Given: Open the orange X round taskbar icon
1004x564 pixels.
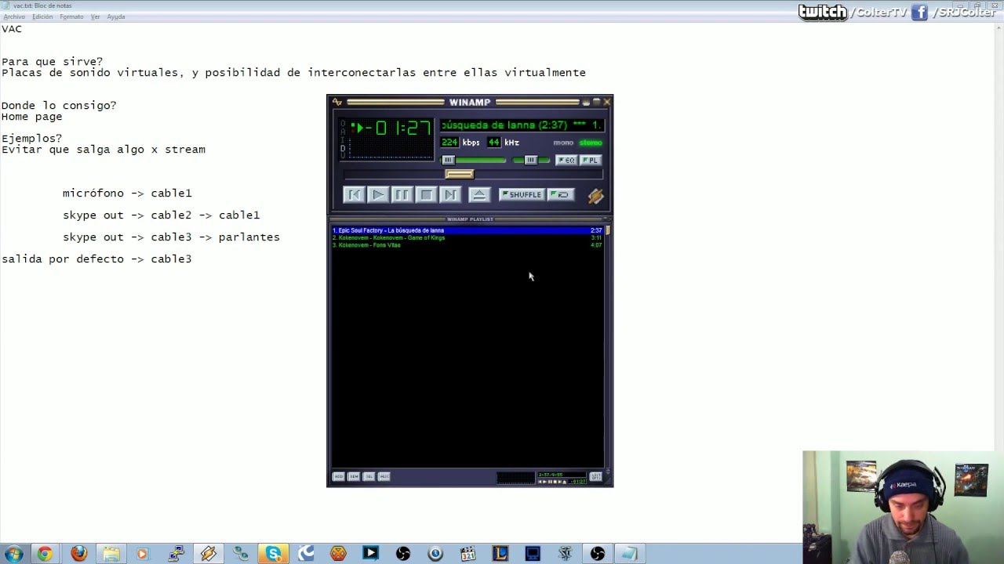Looking at the screenshot, I should click(338, 554).
